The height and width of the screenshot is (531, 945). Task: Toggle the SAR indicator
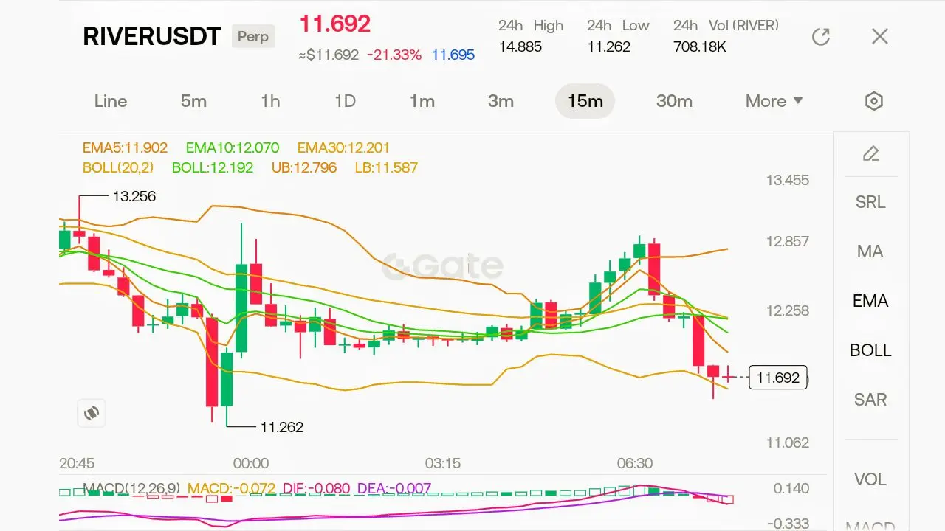[x=870, y=400]
